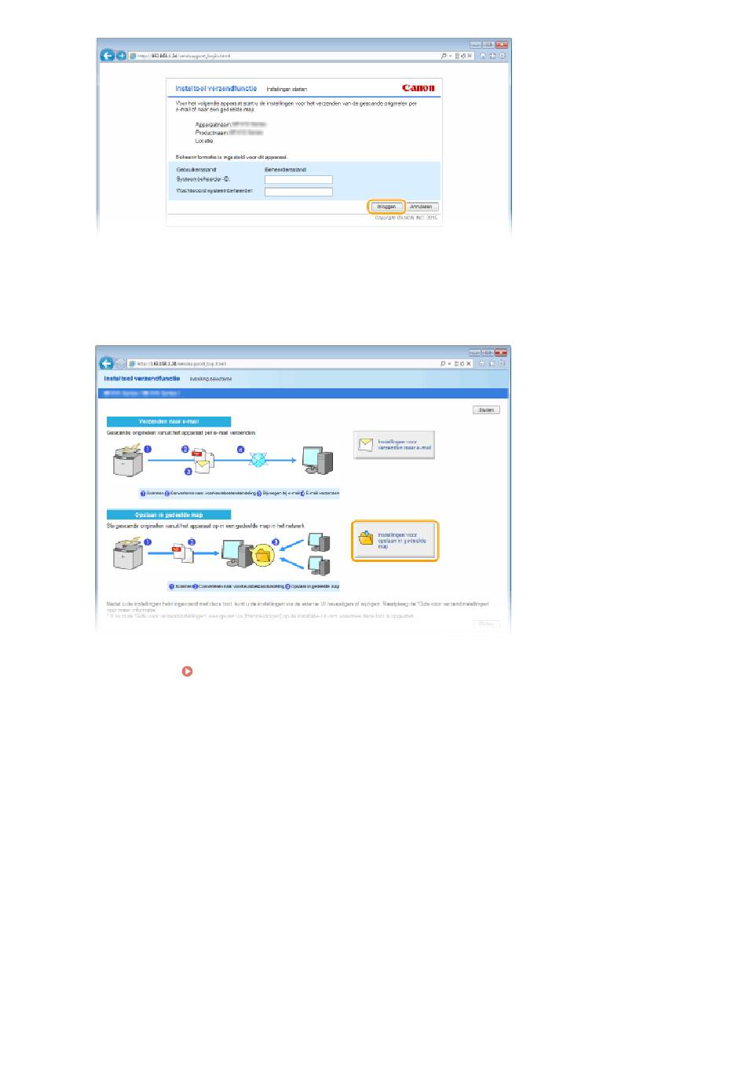Click the Sluiten button at top right
This screenshot has width=746, height=1076.
pos(486,409)
